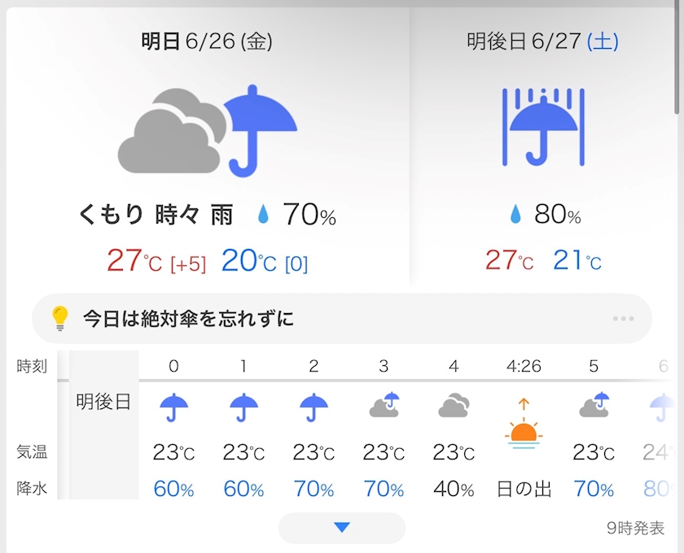The height and width of the screenshot is (553, 684).
Task: Click the 日の出 sunrise label
Action: (x=524, y=489)
